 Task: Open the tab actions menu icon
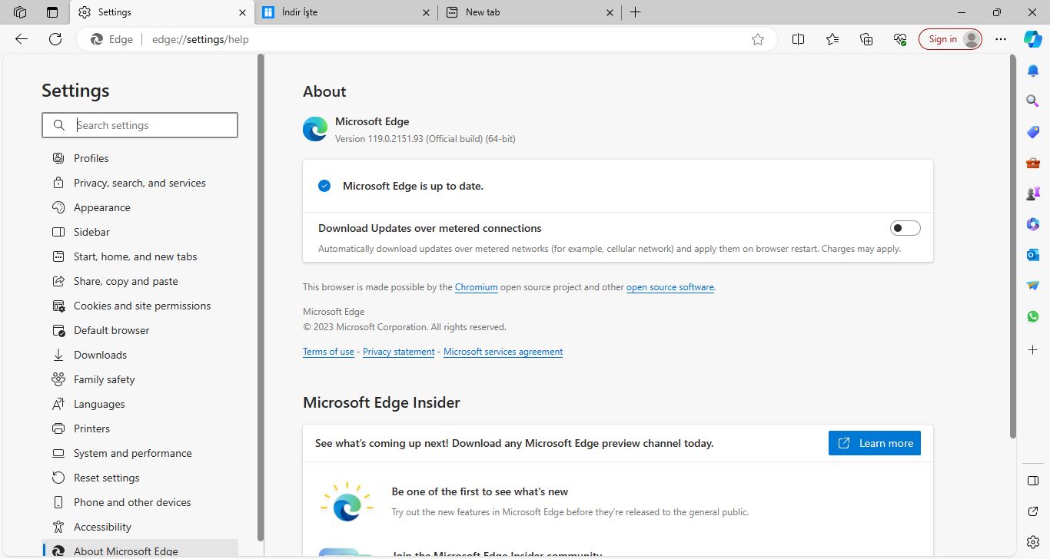pyautogui.click(x=52, y=12)
